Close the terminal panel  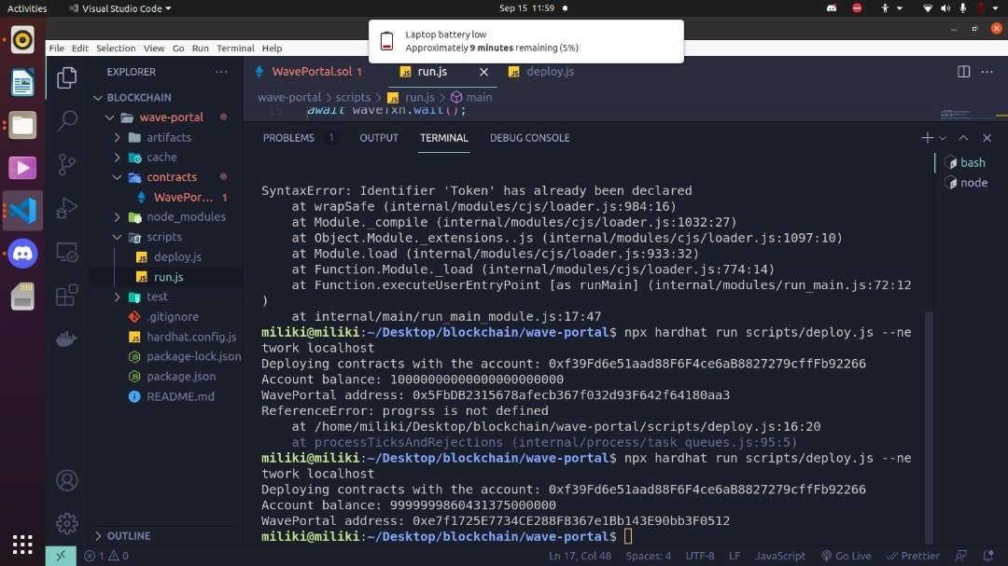[987, 137]
